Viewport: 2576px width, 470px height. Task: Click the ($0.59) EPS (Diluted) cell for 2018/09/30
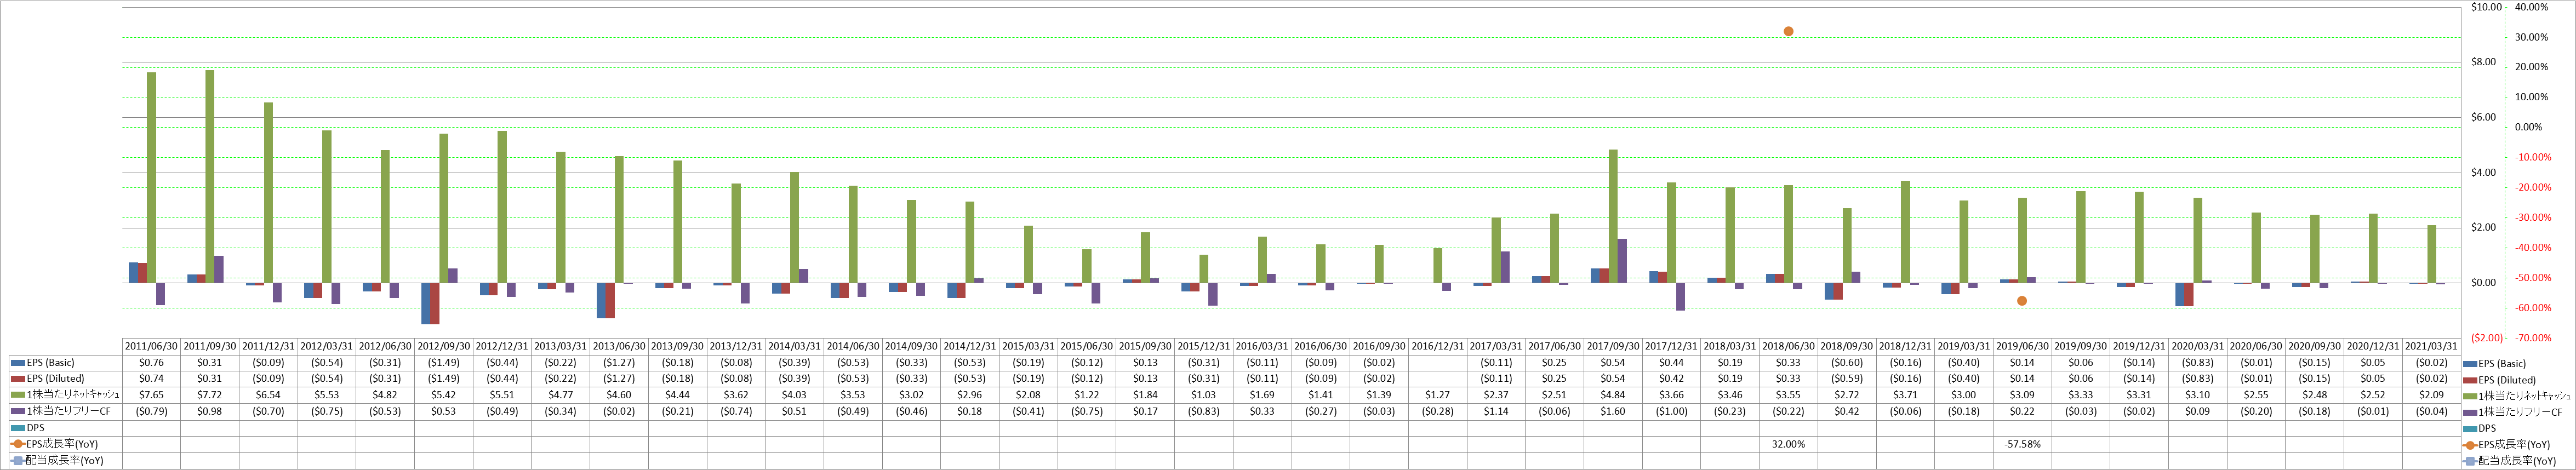tap(1847, 379)
